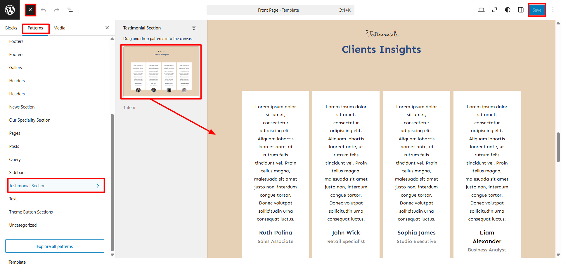Open the pattern filter options icon
This screenshot has width=561, height=266.
(194, 28)
